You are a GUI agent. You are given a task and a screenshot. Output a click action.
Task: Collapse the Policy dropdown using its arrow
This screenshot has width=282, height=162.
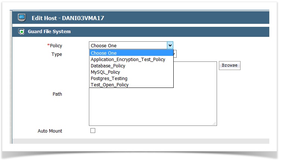click(170, 45)
